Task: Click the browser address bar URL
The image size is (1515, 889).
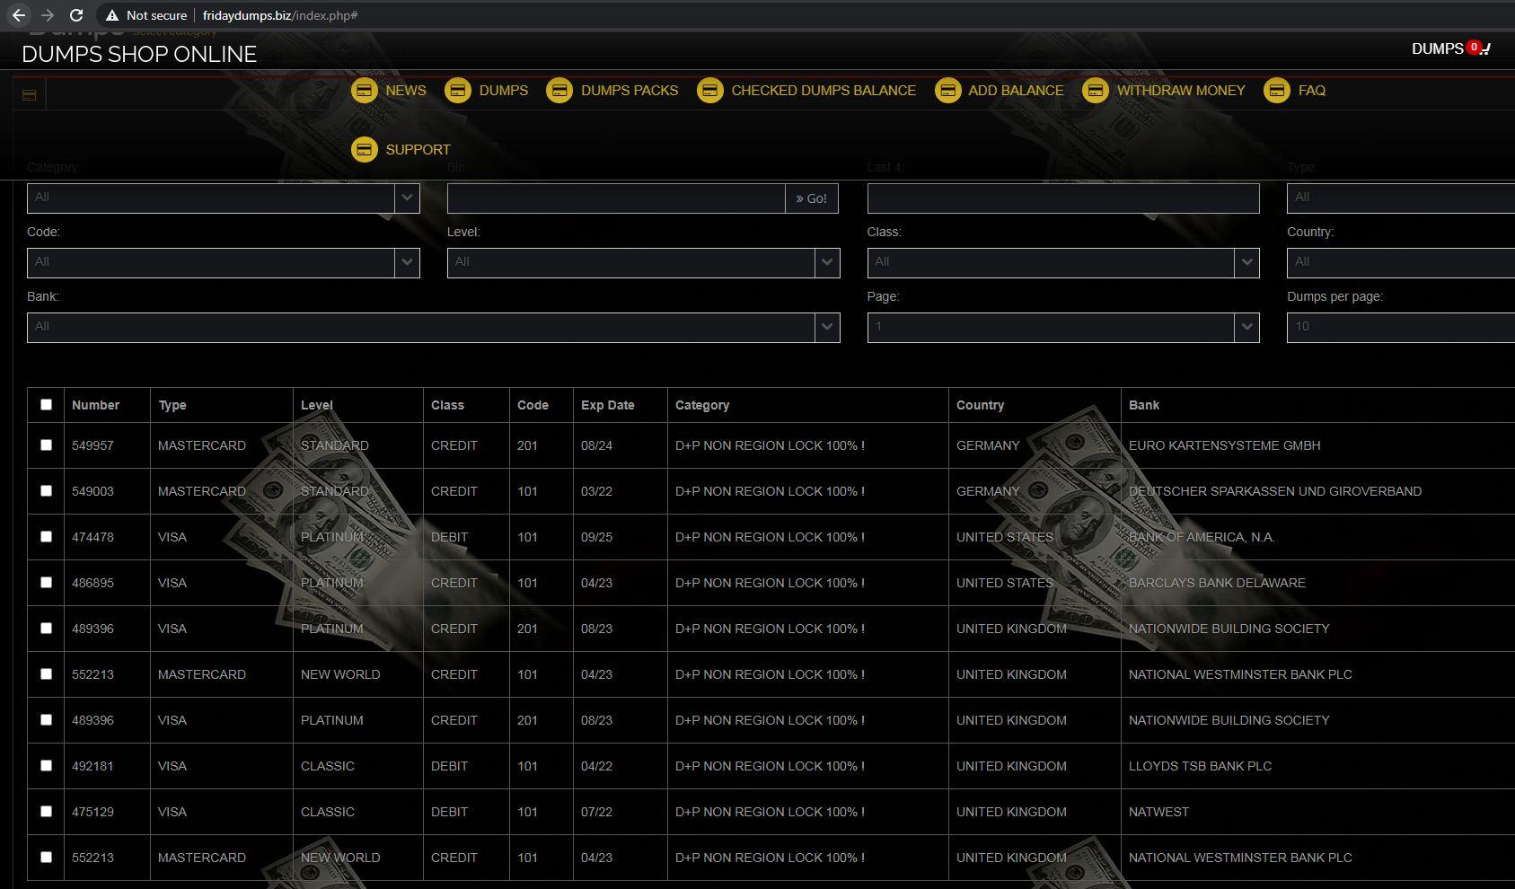Action: pyautogui.click(x=280, y=15)
